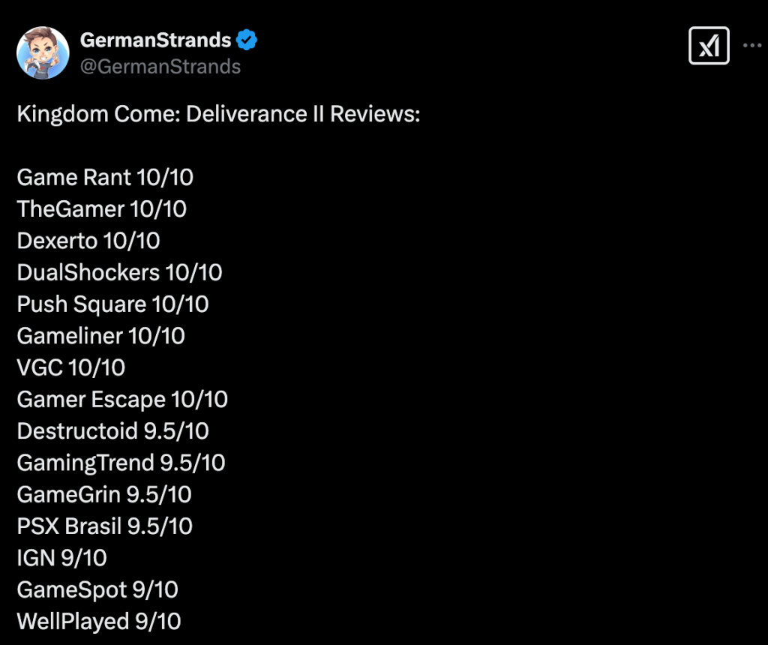Click on GamingTrend 9.5/10 text
This screenshot has width=768, height=645.
[x=121, y=463]
